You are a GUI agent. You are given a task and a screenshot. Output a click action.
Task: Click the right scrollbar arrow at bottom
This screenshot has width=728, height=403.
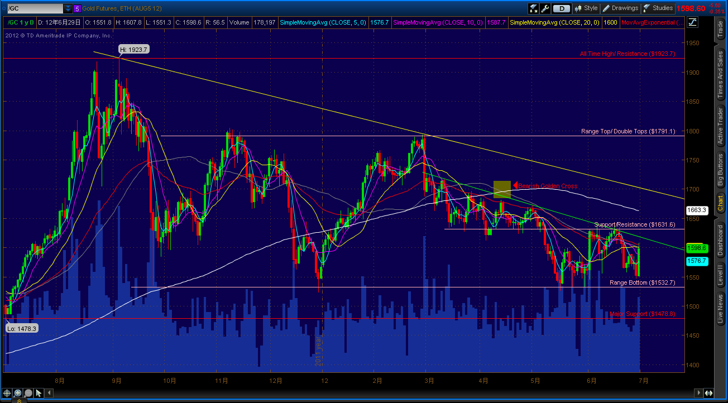(x=698, y=393)
